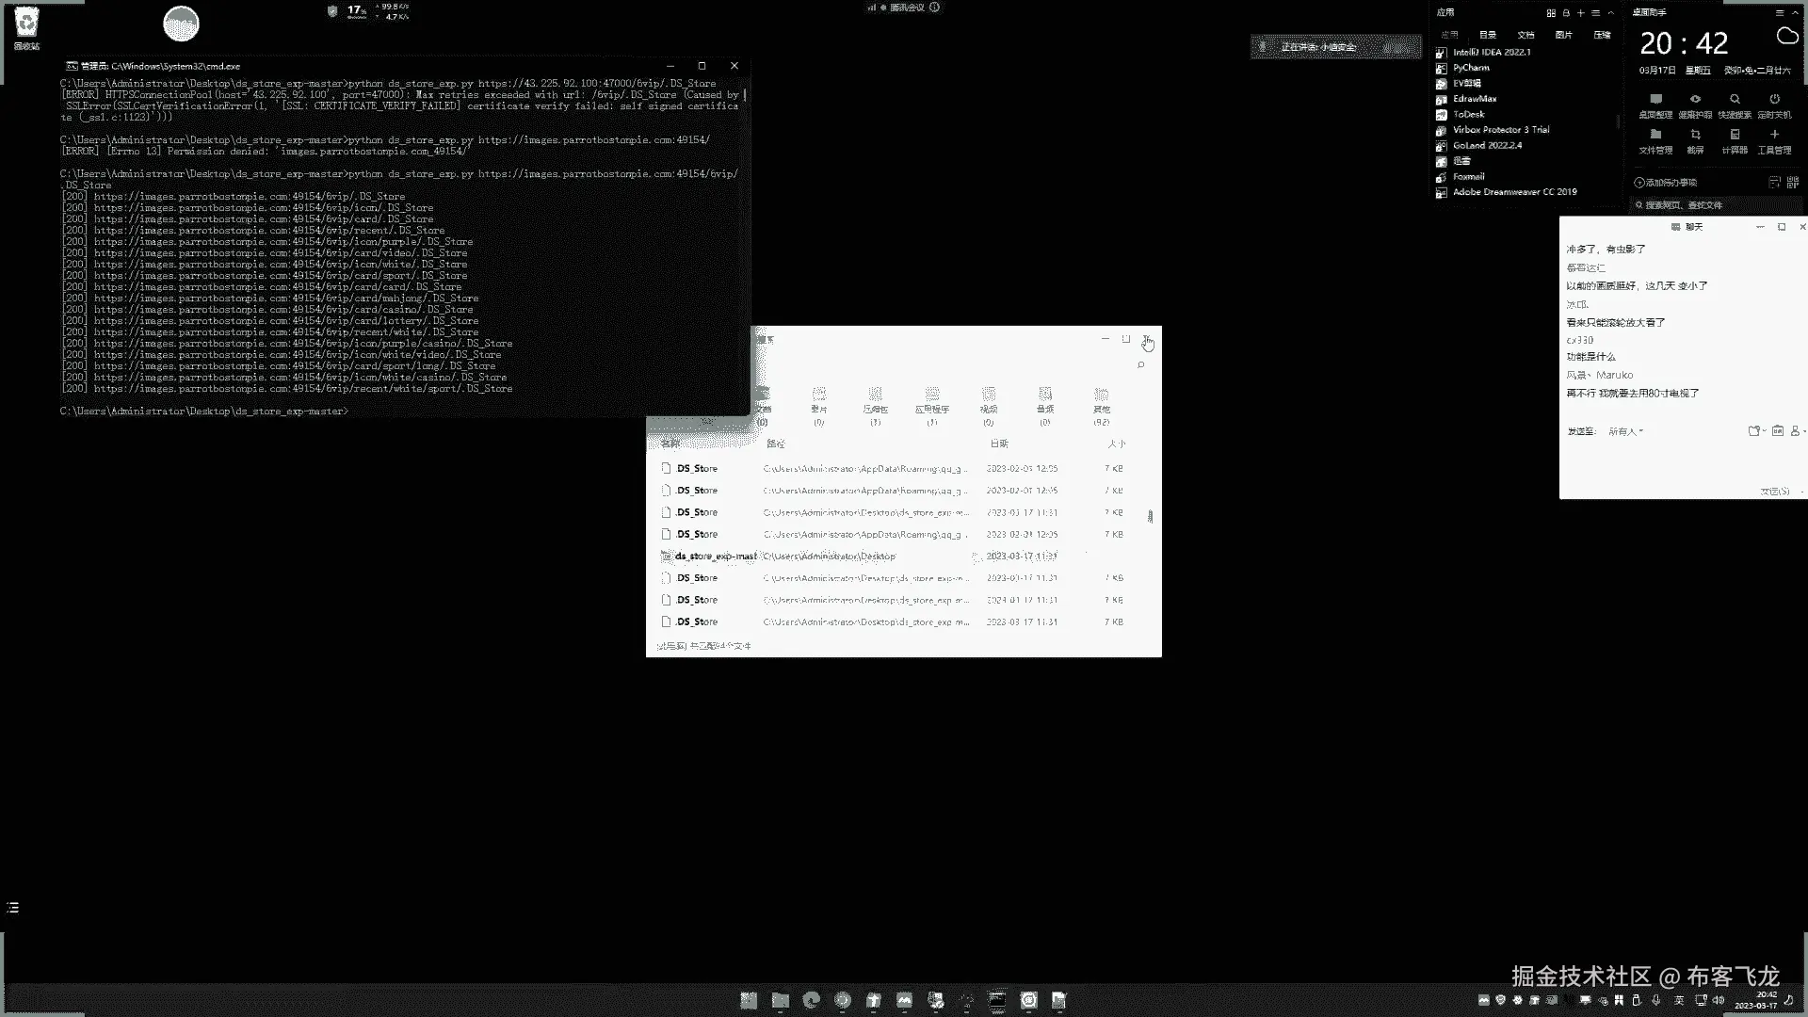
Task: Launch PyCharm from the apps list
Action: [1471, 68]
